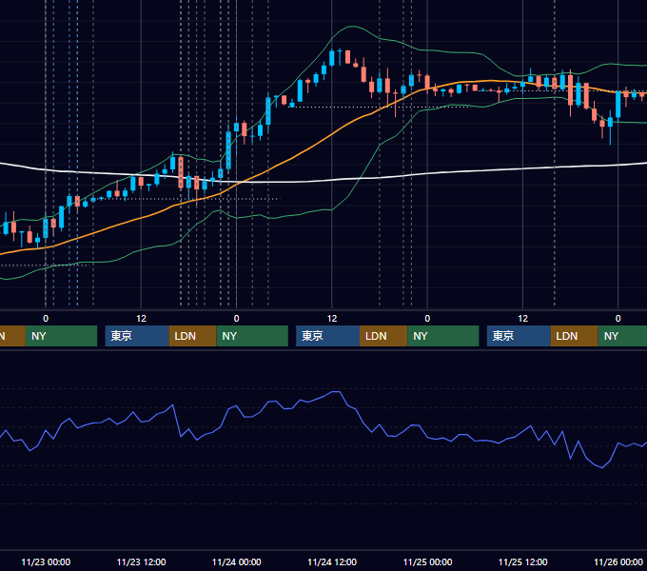Select the LDN session block on 11/24

[383, 336]
